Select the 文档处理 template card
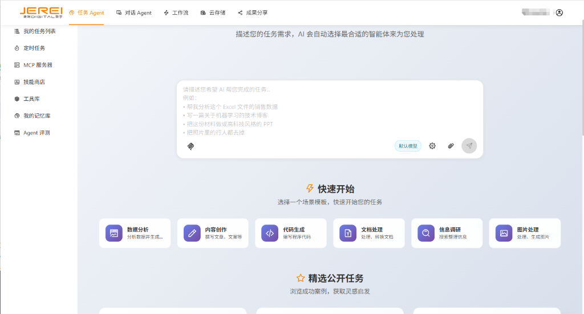Screen dimensions: 584x314 [x=369, y=233]
